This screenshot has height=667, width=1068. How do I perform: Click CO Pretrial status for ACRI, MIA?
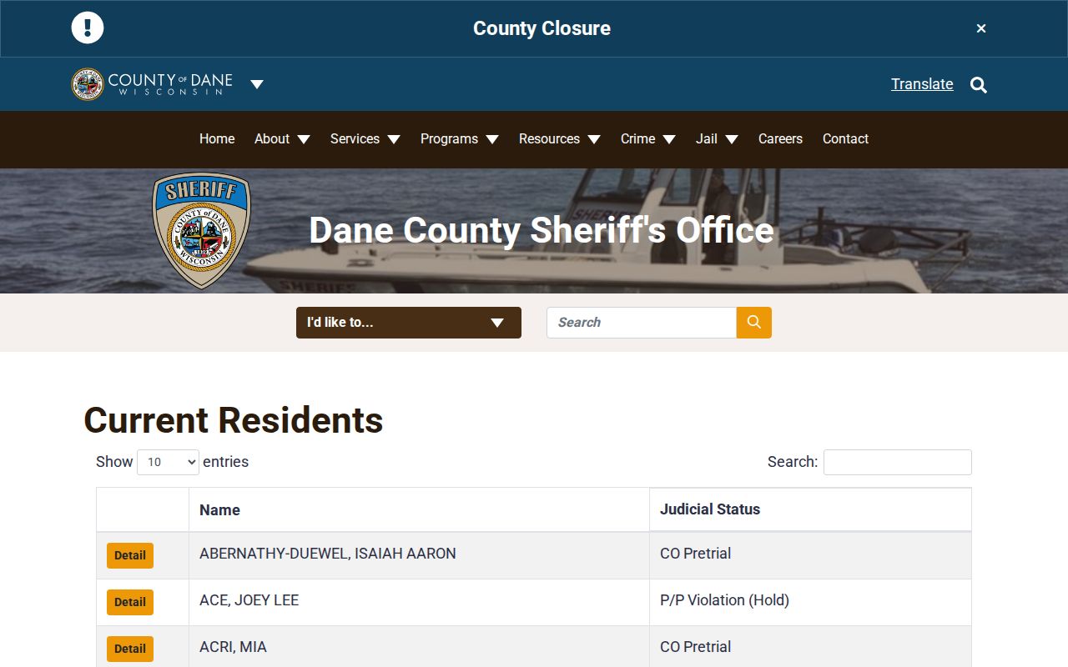point(695,647)
